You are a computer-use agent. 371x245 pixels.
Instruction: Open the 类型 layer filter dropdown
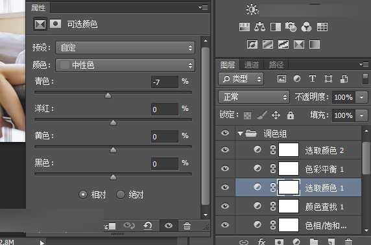coord(241,79)
